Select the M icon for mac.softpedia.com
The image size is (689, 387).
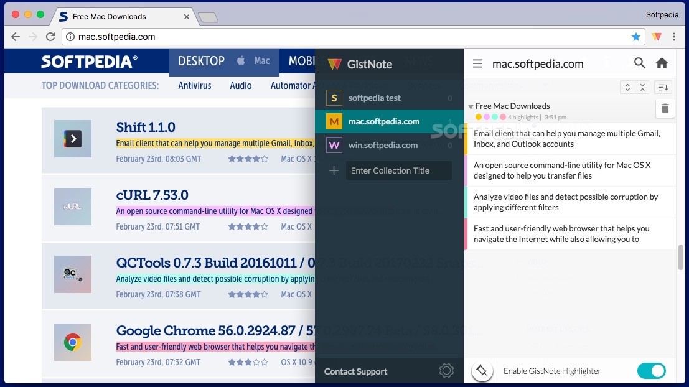[x=334, y=122]
